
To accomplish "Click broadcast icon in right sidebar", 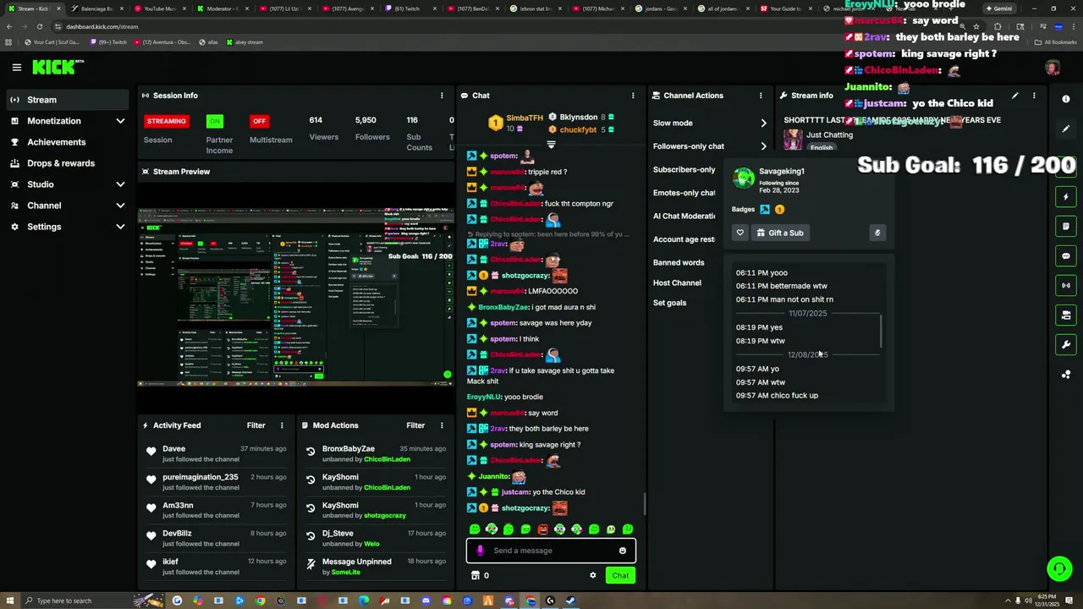I will (1066, 285).
